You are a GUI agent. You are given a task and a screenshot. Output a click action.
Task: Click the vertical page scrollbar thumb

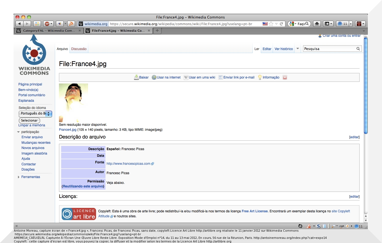click(366, 86)
